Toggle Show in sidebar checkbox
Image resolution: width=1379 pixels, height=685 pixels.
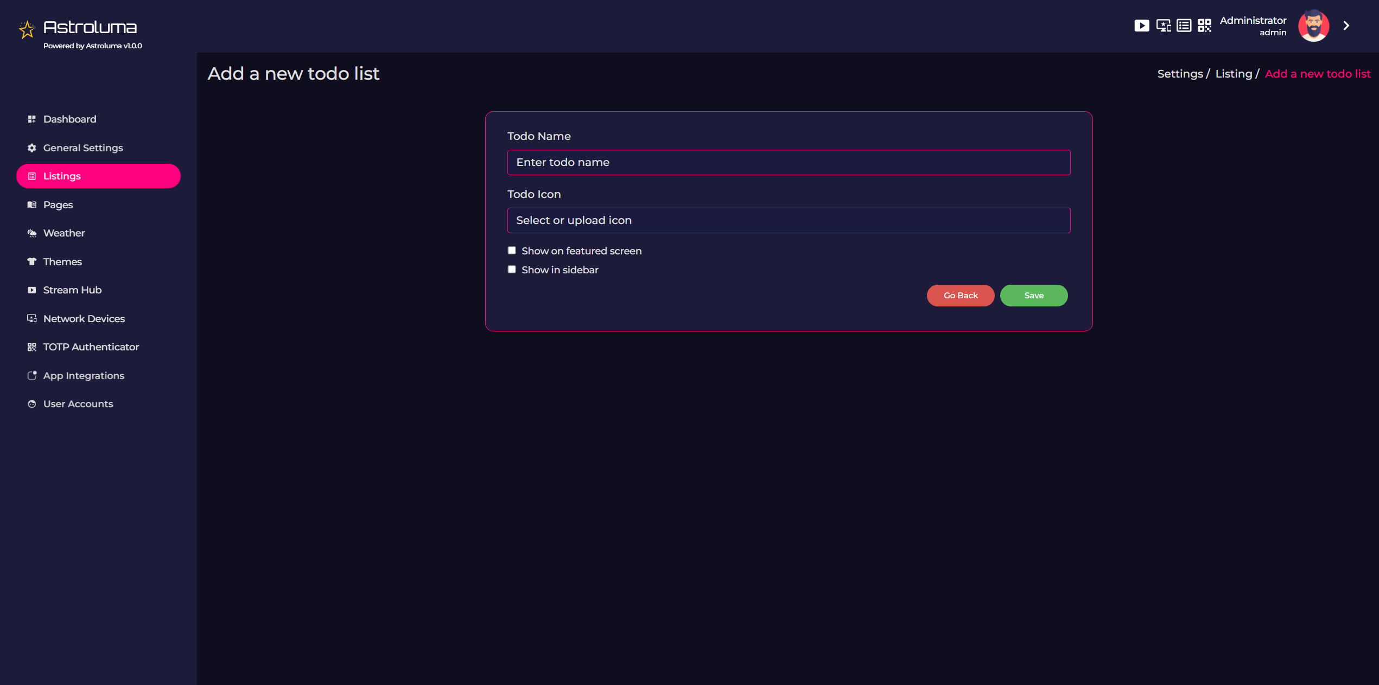pyautogui.click(x=512, y=268)
